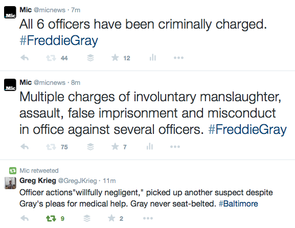
Task: Open Greg Krieg's profile photo
Action: [10, 183]
